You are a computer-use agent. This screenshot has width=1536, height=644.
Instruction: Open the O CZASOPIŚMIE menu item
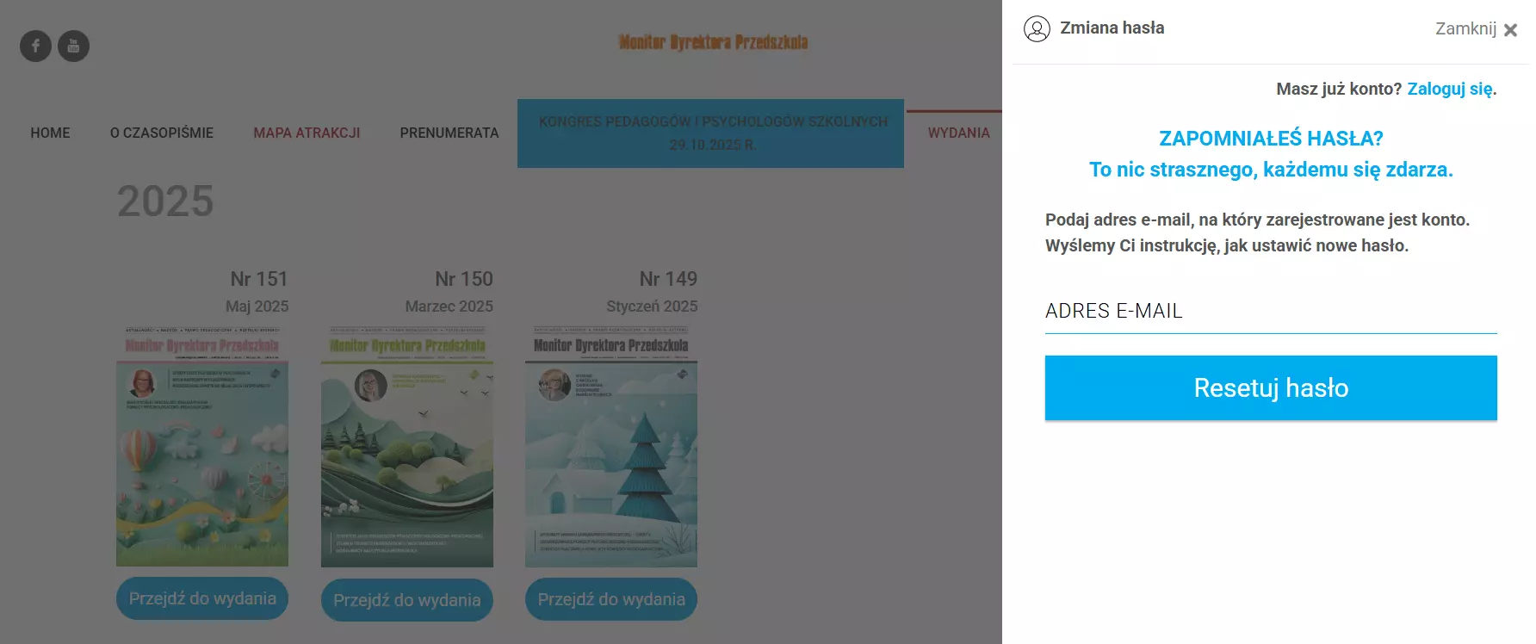(162, 133)
